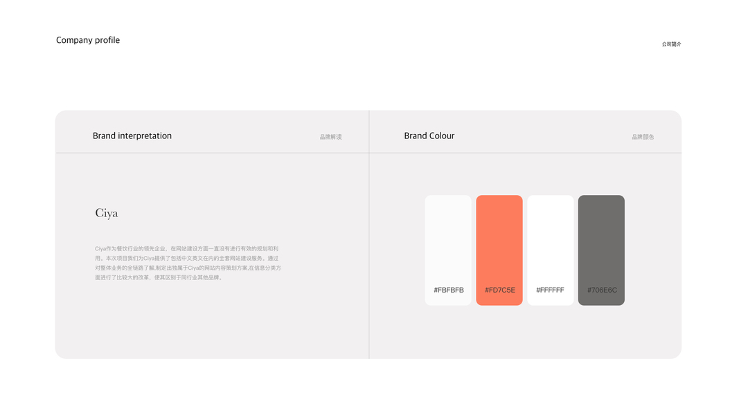739x415 pixels.
Task: Select the orange #FD7C5E swatch
Action: [x=499, y=250]
